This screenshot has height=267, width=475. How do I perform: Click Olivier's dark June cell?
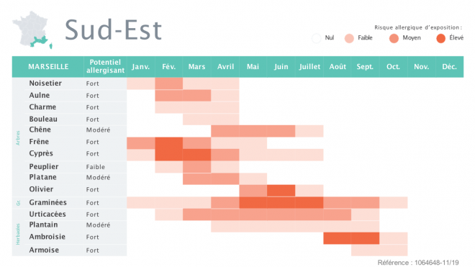coord(281,191)
